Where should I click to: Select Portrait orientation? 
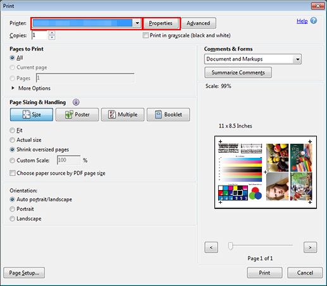12,209
